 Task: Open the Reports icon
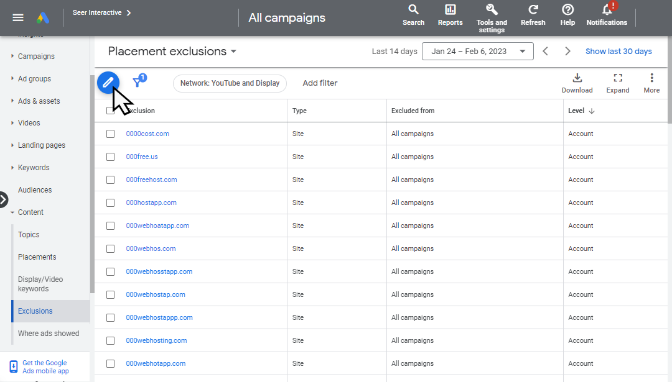450,10
